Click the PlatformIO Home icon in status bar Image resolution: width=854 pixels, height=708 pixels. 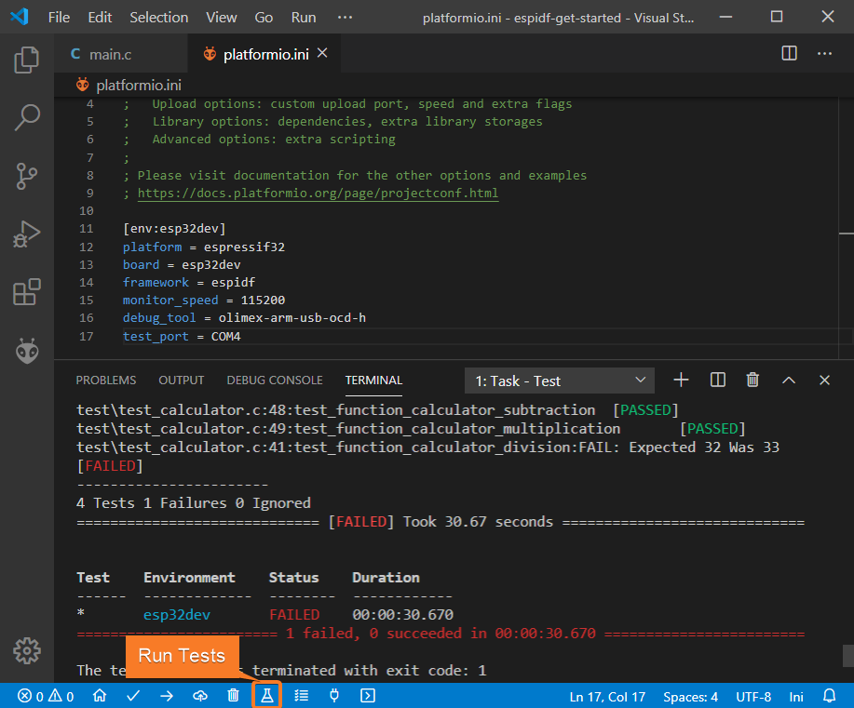click(x=100, y=696)
